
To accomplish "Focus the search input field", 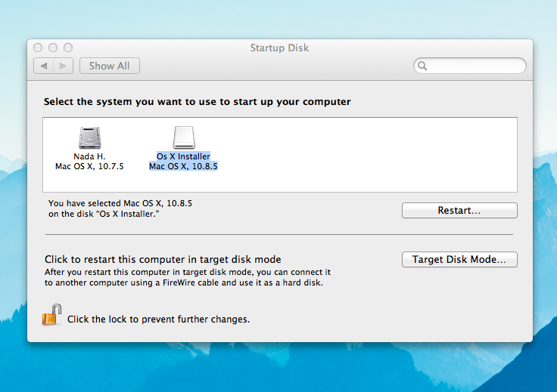I will (x=470, y=66).
